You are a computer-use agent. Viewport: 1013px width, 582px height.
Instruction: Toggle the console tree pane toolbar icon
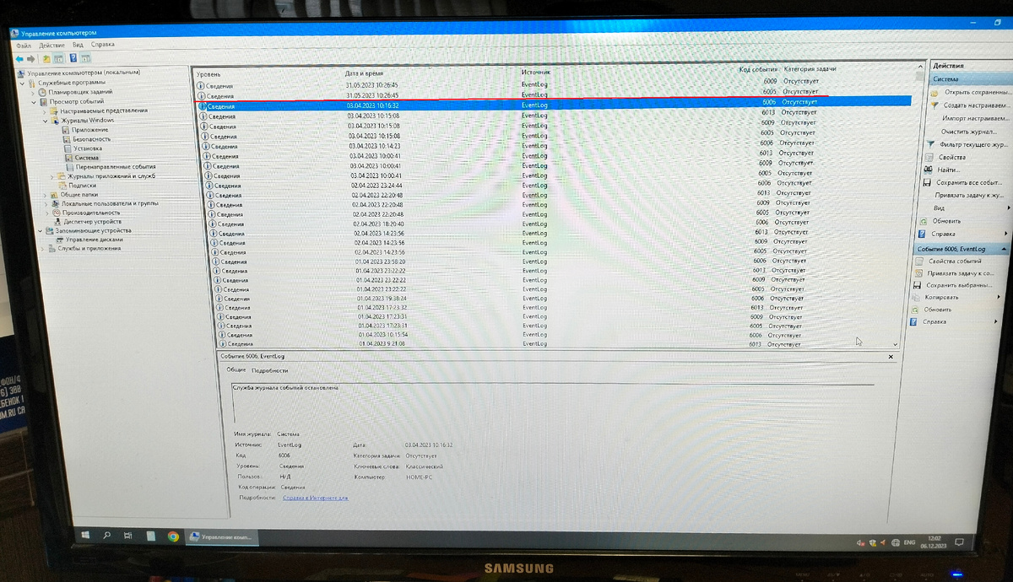coord(59,58)
